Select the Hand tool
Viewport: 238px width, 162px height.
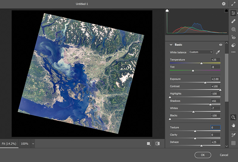click(x=234, y=125)
